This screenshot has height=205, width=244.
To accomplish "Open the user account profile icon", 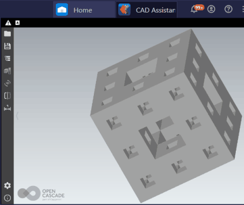I will click(211, 9).
